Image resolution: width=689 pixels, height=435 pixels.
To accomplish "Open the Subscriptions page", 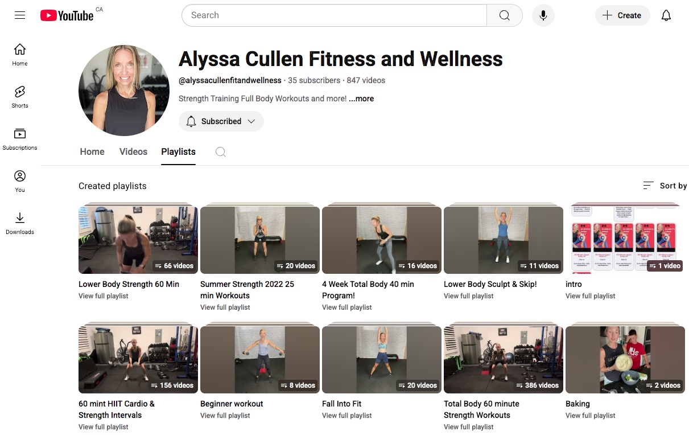I will [19, 138].
